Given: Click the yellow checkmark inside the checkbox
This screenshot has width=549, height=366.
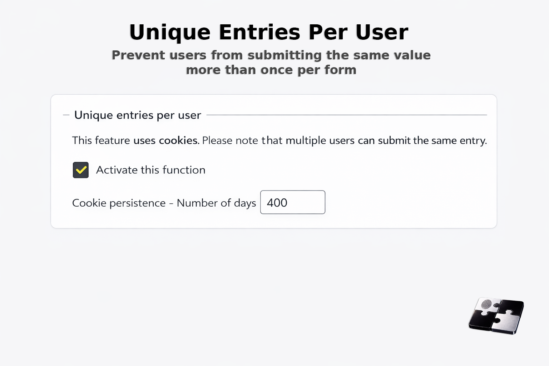Looking at the screenshot, I should (81, 170).
